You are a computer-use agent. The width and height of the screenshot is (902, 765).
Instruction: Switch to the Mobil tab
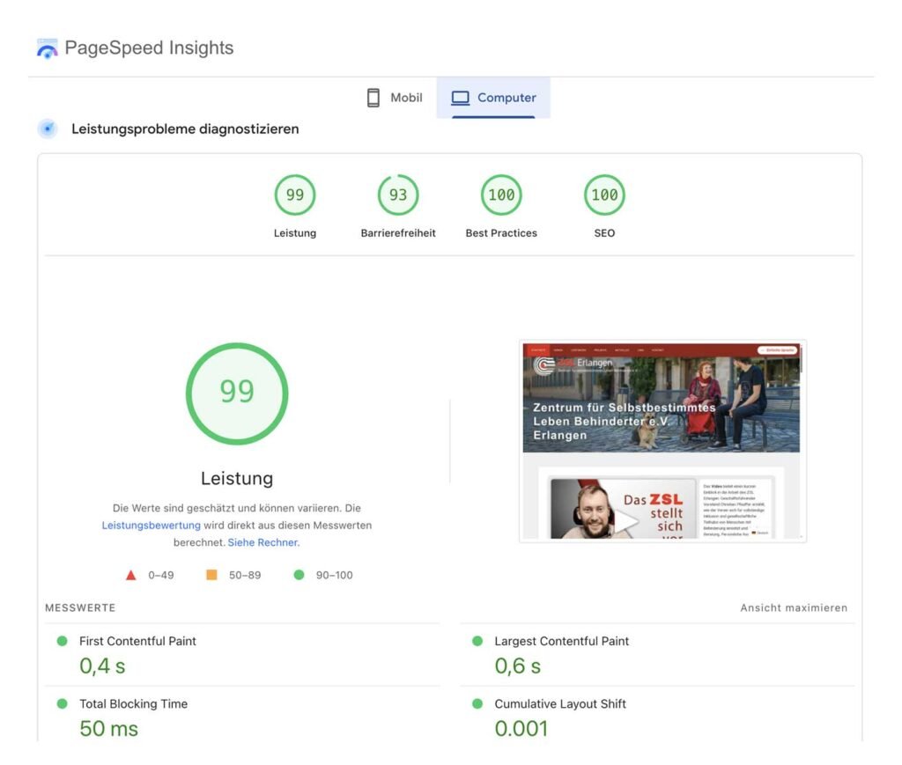click(x=395, y=98)
